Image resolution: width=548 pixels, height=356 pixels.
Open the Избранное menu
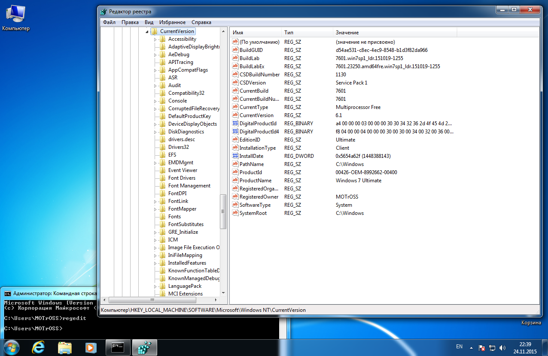(172, 22)
